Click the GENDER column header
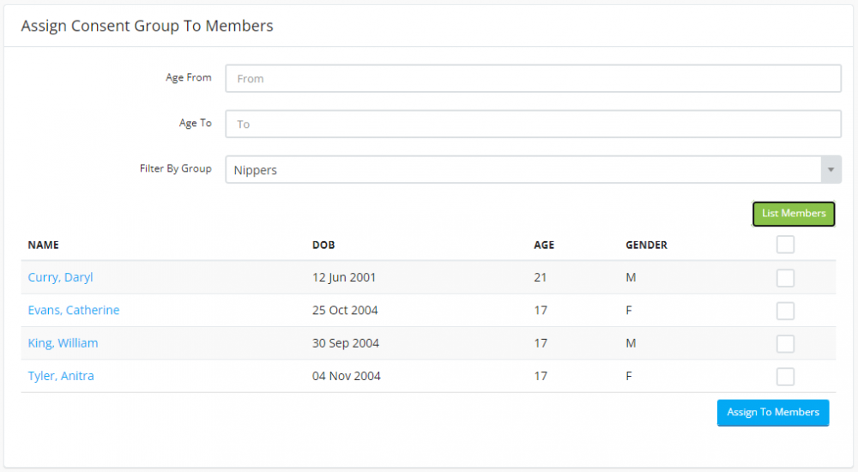Viewport: 858px width, 472px height. click(x=646, y=245)
